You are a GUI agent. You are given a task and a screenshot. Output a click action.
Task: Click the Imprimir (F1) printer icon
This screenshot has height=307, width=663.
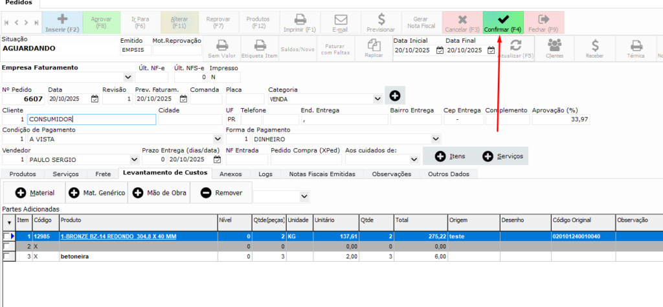tap(300, 19)
